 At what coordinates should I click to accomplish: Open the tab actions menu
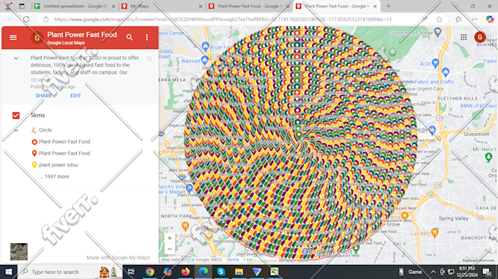pos(21,6)
